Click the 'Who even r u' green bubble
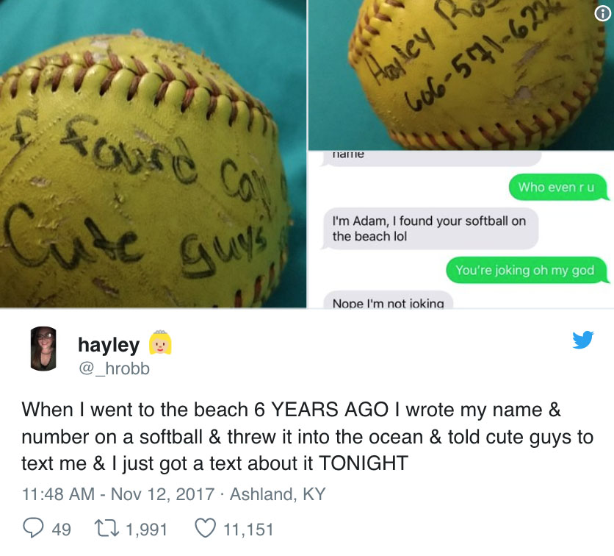 (557, 187)
